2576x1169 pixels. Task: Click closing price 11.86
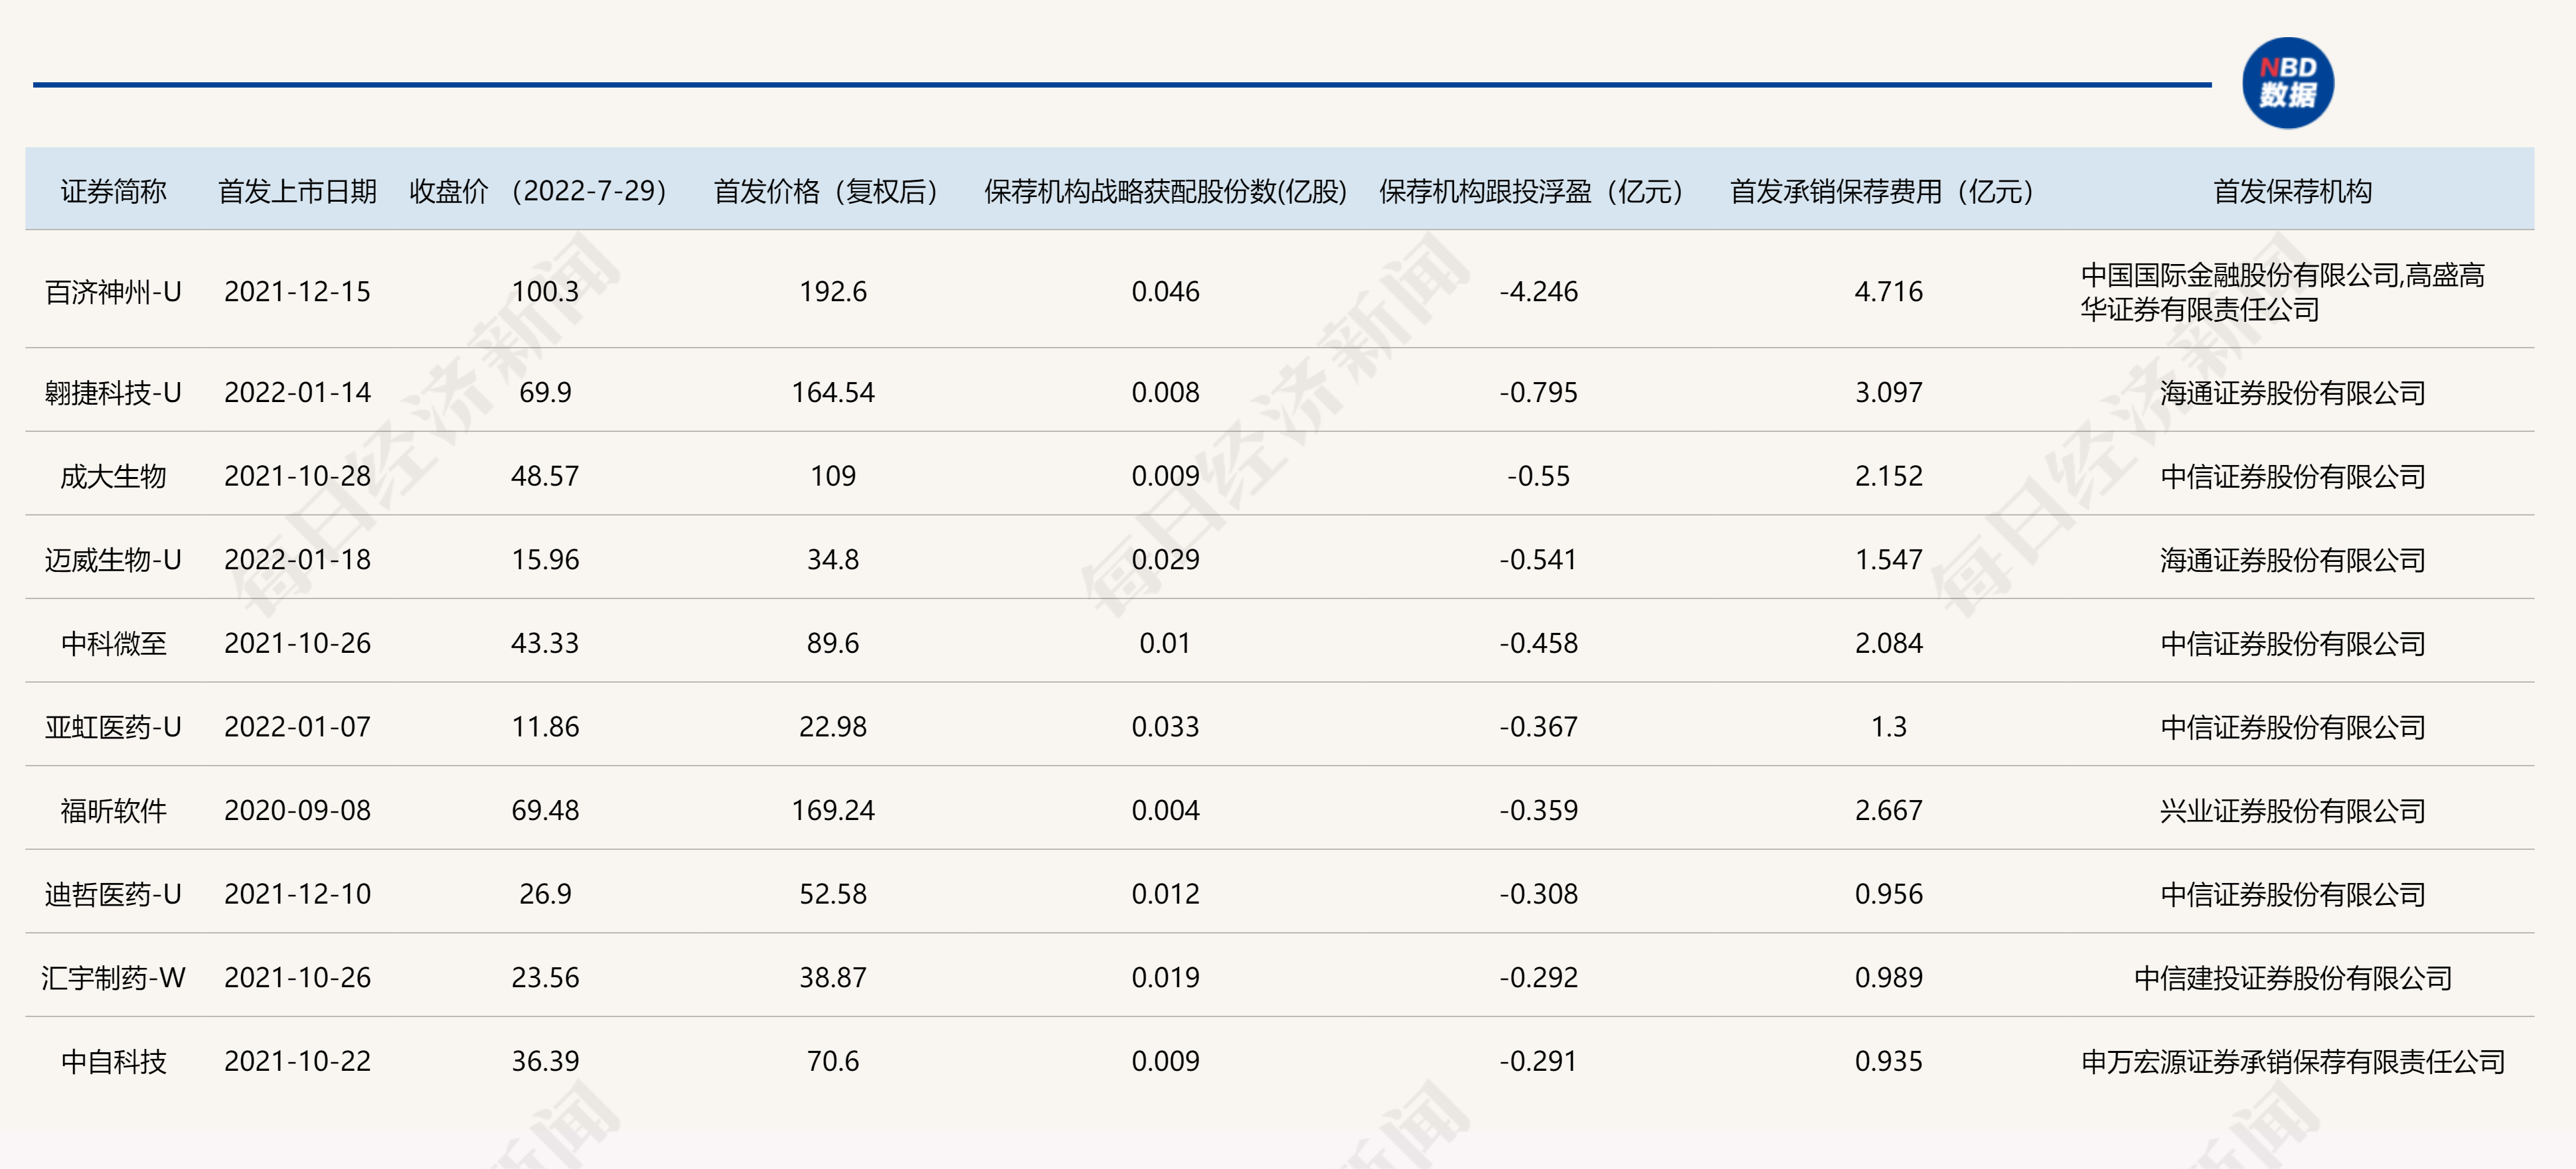(x=545, y=727)
